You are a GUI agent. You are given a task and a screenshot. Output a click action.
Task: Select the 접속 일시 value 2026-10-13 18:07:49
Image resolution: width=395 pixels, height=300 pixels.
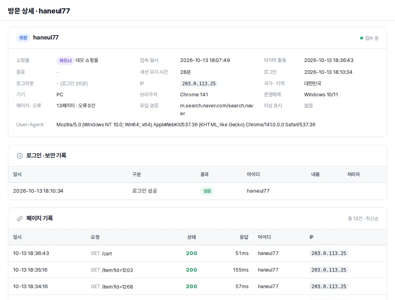[x=205, y=60]
